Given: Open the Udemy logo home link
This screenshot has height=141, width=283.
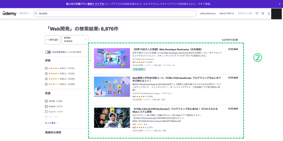Looking at the screenshot, I should pos(10,13).
